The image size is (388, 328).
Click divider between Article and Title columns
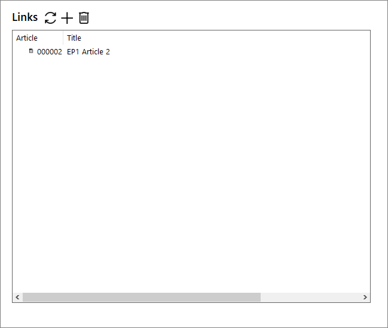pos(63,38)
